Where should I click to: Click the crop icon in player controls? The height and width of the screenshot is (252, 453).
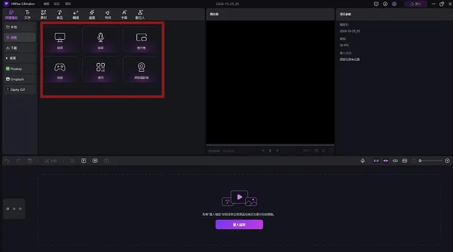323,150
